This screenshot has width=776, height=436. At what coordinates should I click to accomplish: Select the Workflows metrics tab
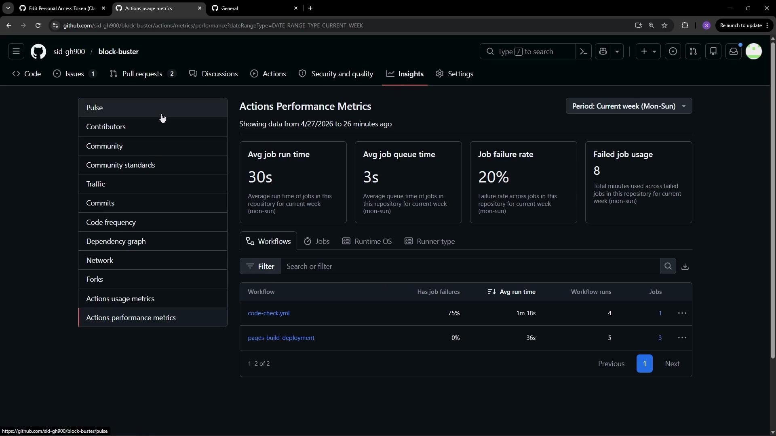tap(268, 241)
